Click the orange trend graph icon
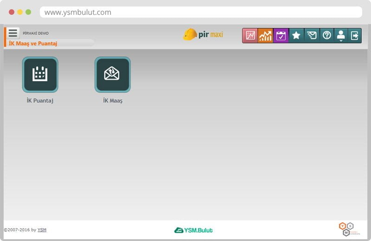371x241 pixels. 266,36
